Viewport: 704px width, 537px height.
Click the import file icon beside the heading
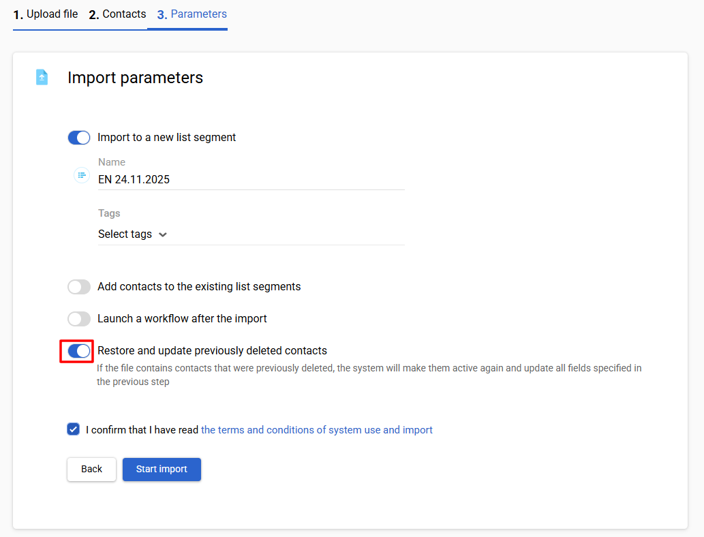[x=42, y=77]
